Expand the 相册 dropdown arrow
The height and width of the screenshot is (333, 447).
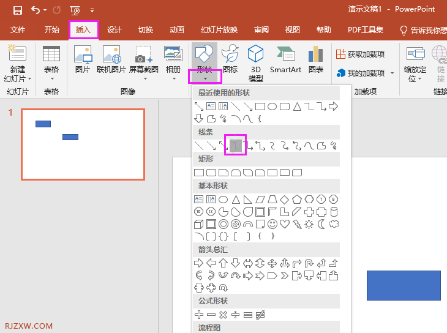pyautogui.click(x=174, y=79)
